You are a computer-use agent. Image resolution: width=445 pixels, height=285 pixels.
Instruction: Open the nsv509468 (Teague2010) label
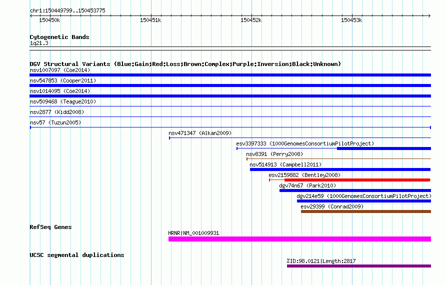click(63, 101)
